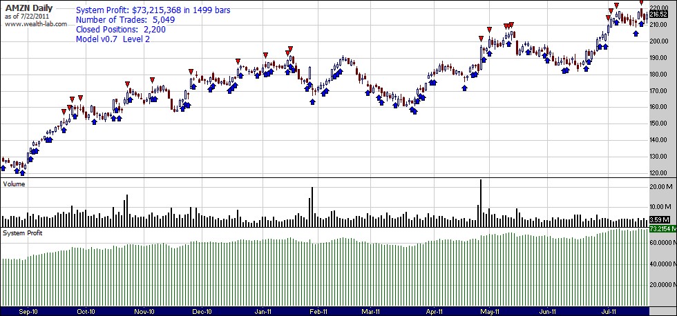The height and width of the screenshot is (316, 677).
Task: Click the first blue buy arrow at far left
Action: [x=3, y=168]
